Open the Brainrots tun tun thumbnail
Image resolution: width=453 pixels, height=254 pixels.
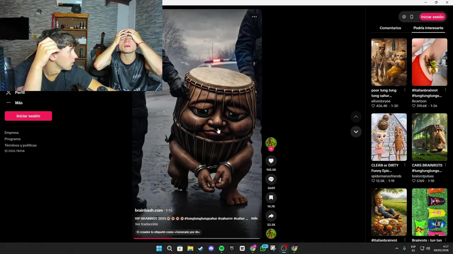(x=430, y=212)
